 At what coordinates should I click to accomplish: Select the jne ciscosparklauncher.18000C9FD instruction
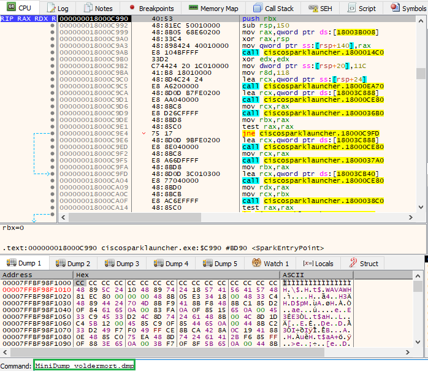coord(311,134)
